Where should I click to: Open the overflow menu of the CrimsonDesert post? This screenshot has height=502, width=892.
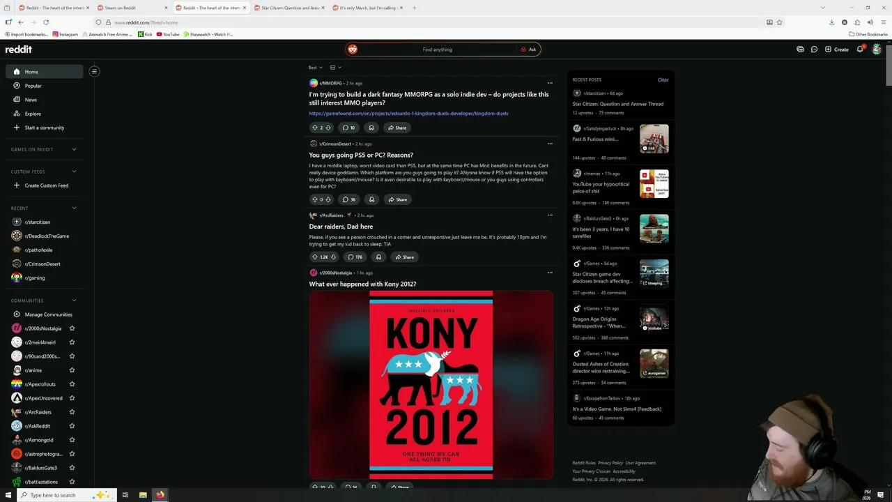point(550,144)
